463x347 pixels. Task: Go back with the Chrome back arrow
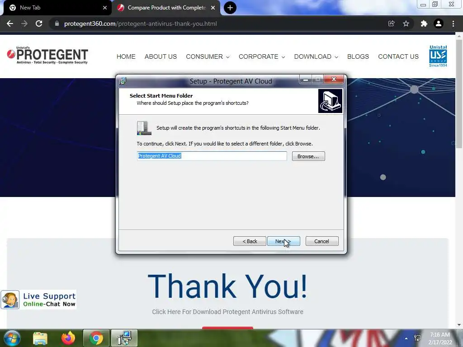[x=10, y=23]
